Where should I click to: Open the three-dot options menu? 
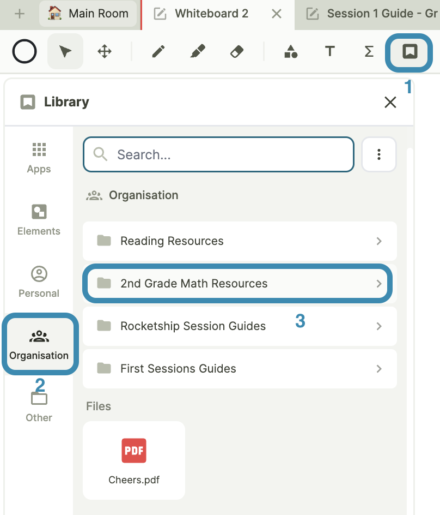tap(379, 154)
